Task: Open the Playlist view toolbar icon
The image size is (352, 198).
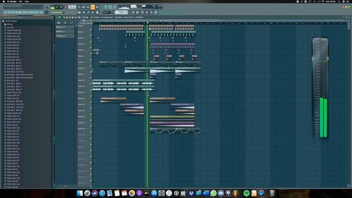Action: tap(133, 12)
